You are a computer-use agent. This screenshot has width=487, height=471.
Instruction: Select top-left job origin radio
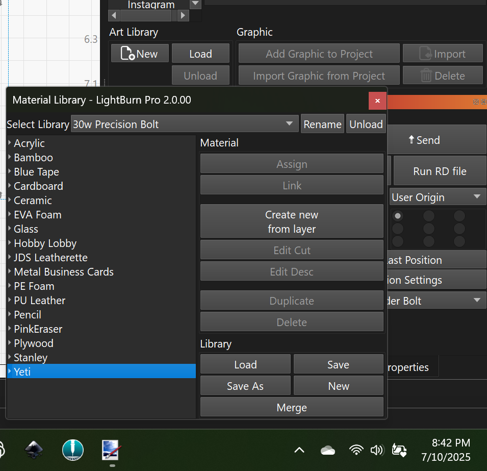click(398, 215)
